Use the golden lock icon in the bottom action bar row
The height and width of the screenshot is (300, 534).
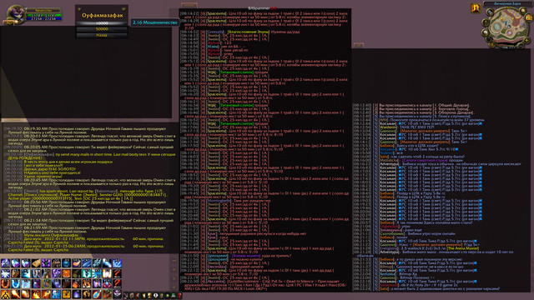tap(67, 294)
